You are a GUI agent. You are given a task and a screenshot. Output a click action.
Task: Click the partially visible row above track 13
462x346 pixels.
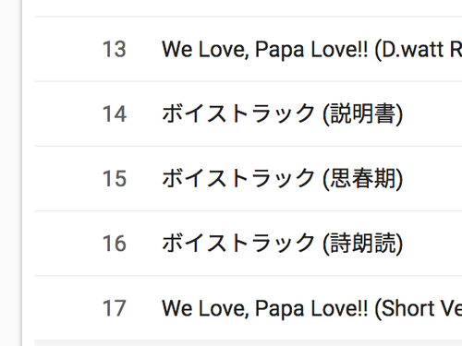(x=249, y=7)
